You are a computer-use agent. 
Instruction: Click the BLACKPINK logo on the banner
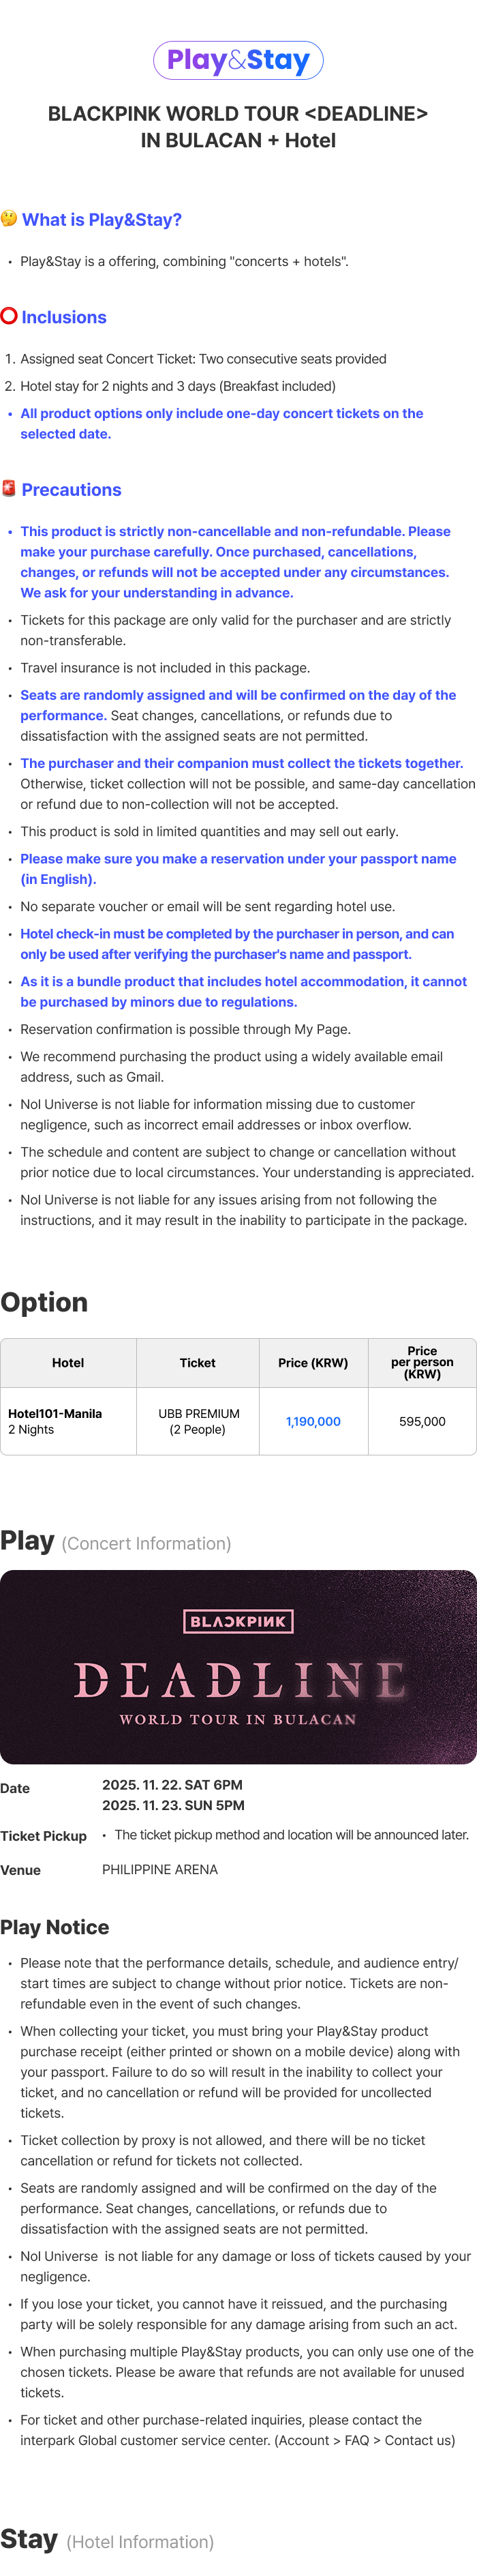click(x=238, y=1621)
